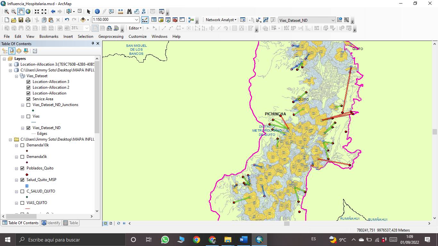
Task: Open the Word app in taskbar
Action: [243, 240]
